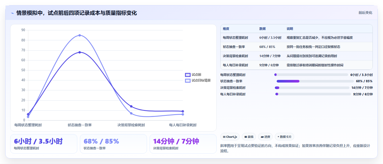Click x-axis label 每人每日补录耗时
Viewport: 383px width, 164px height.
pos(183,125)
